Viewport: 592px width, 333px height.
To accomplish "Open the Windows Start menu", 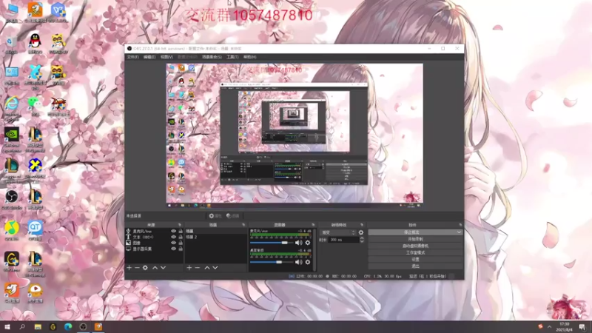I will 7,326.
